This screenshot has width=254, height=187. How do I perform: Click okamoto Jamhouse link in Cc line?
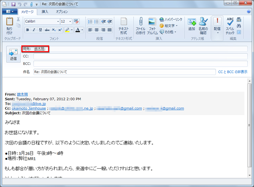(29, 108)
